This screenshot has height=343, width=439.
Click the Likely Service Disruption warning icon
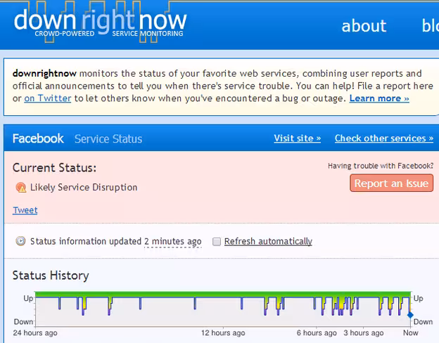[x=20, y=187]
